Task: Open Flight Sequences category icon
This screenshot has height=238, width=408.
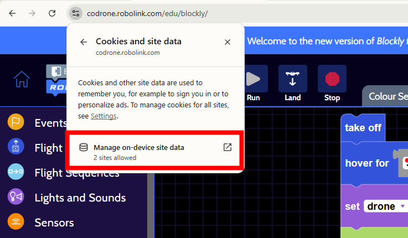Action: click(x=16, y=172)
